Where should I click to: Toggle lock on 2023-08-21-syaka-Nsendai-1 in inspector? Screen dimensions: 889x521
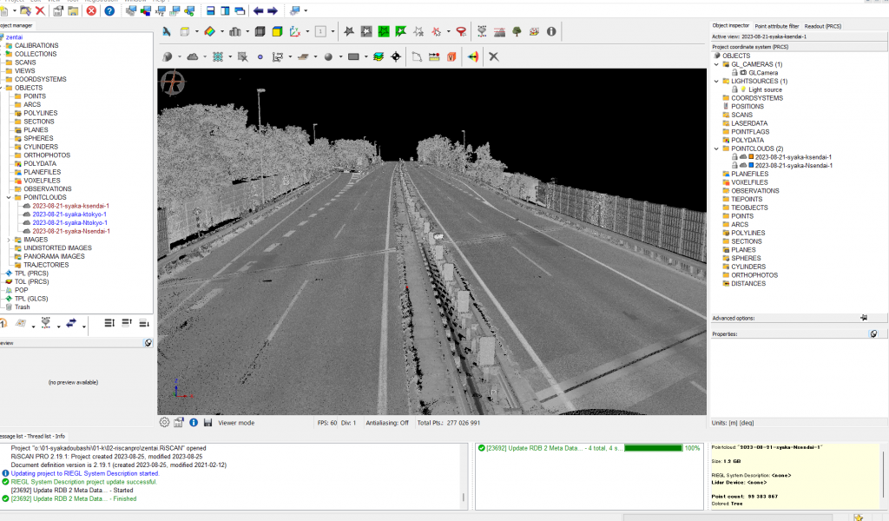[x=734, y=166]
